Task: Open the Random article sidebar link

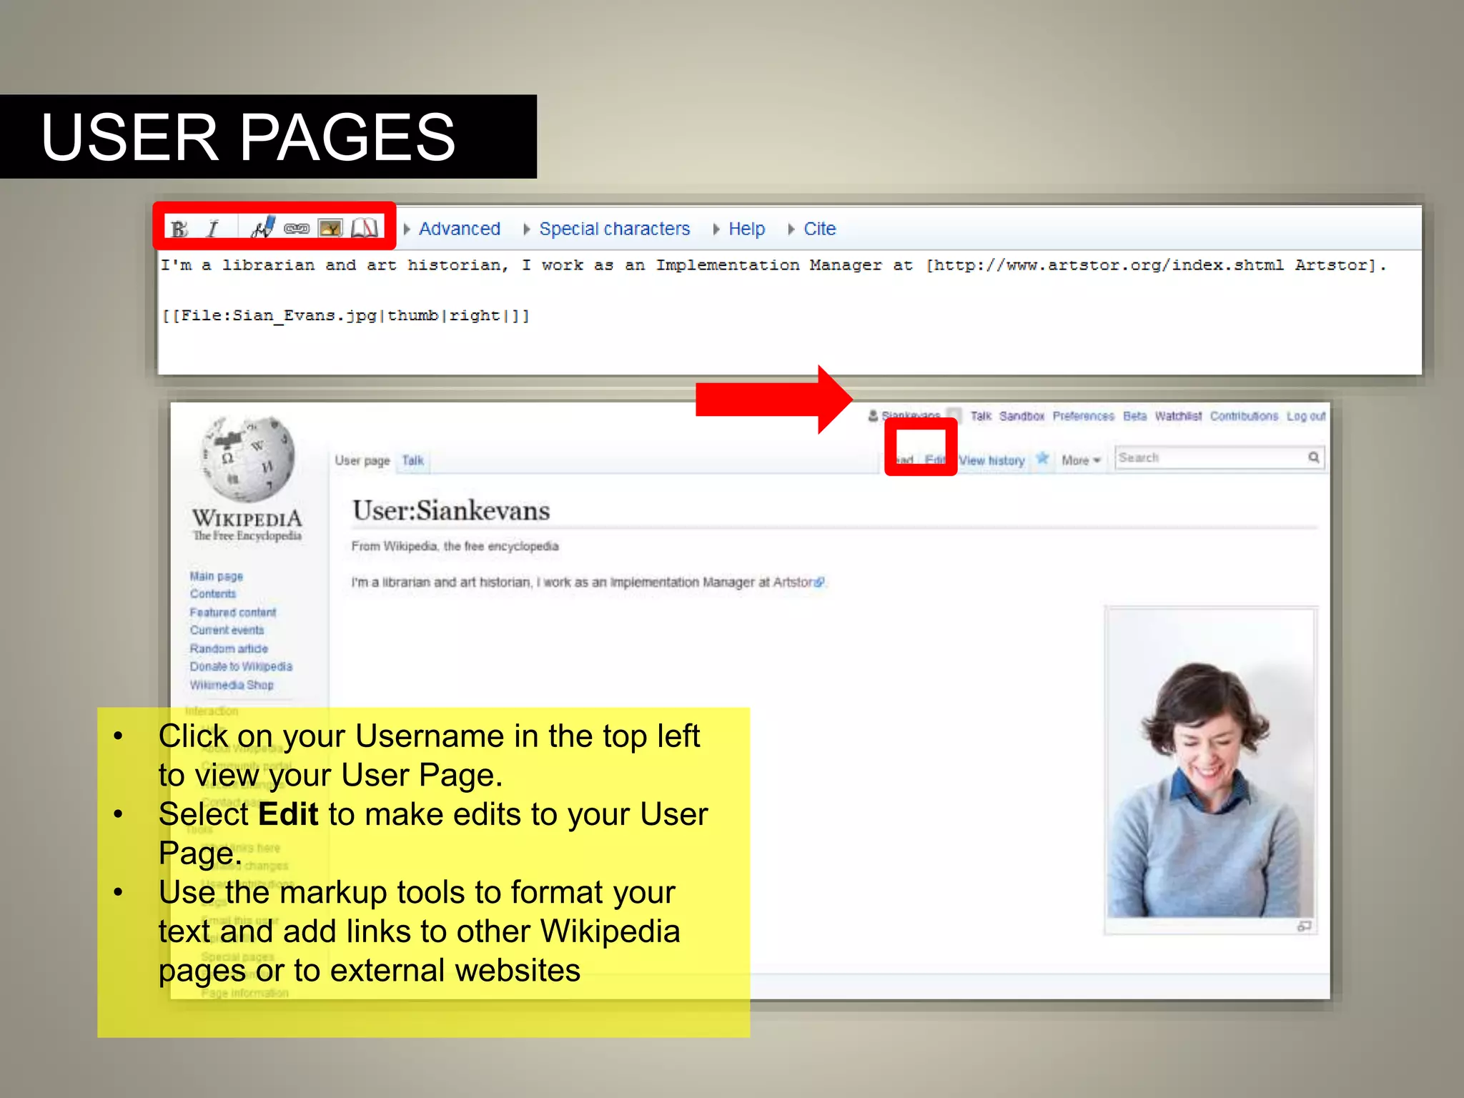Action: click(x=229, y=649)
